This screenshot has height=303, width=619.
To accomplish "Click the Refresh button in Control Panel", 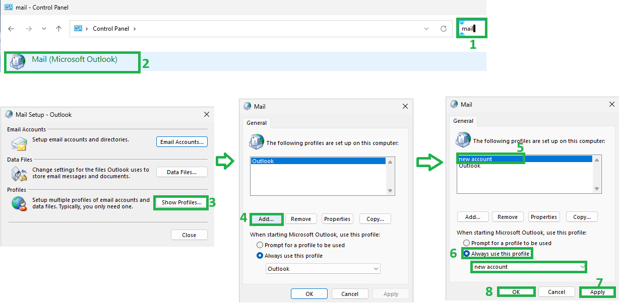I will click(x=444, y=29).
